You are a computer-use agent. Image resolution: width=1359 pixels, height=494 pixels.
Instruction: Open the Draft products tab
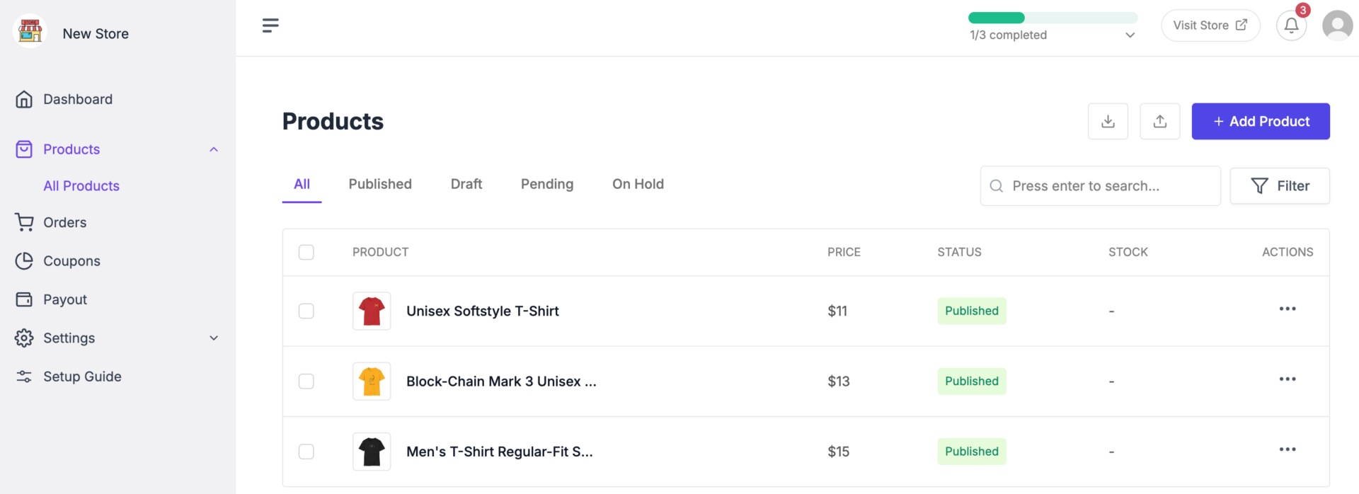[466, 184]
